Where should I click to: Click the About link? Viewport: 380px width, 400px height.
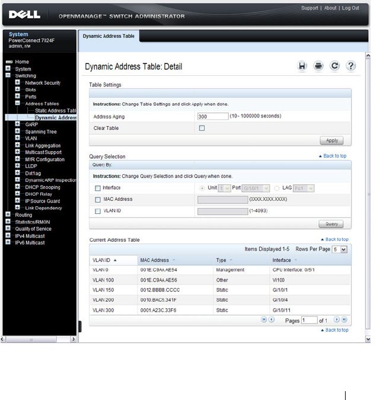tap(330, 8)
